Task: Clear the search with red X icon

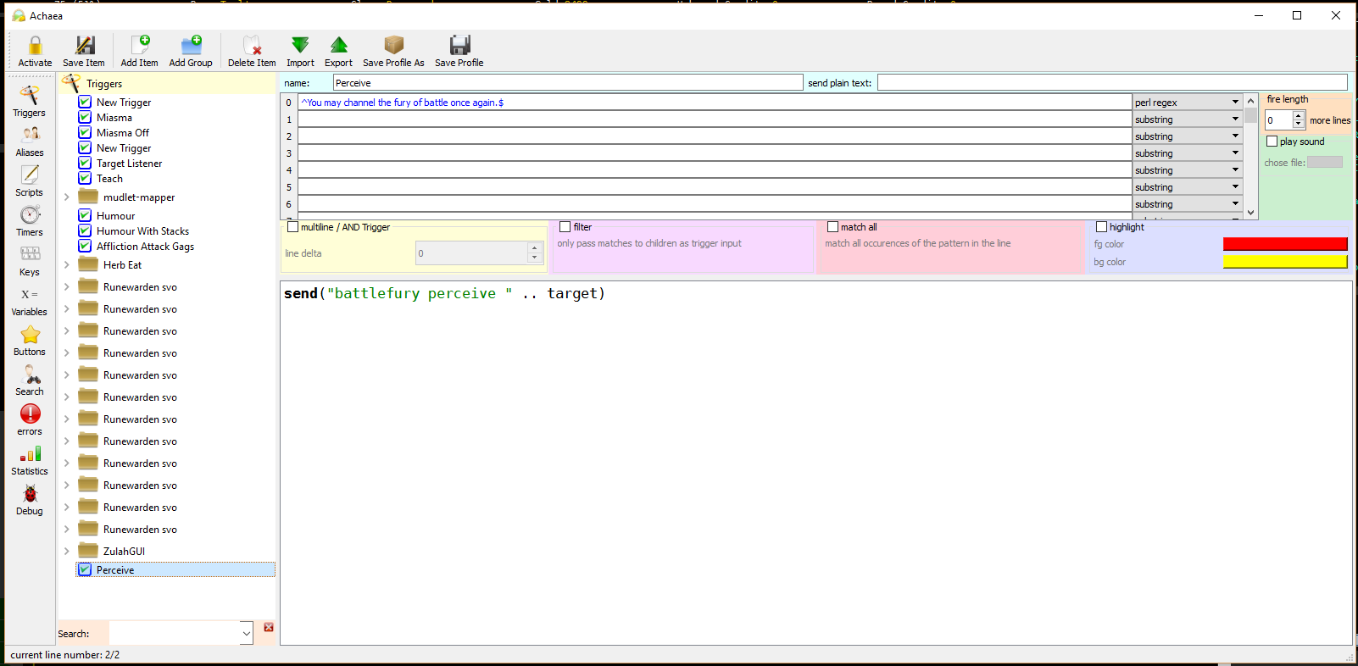Action: [x=269, y=627]
